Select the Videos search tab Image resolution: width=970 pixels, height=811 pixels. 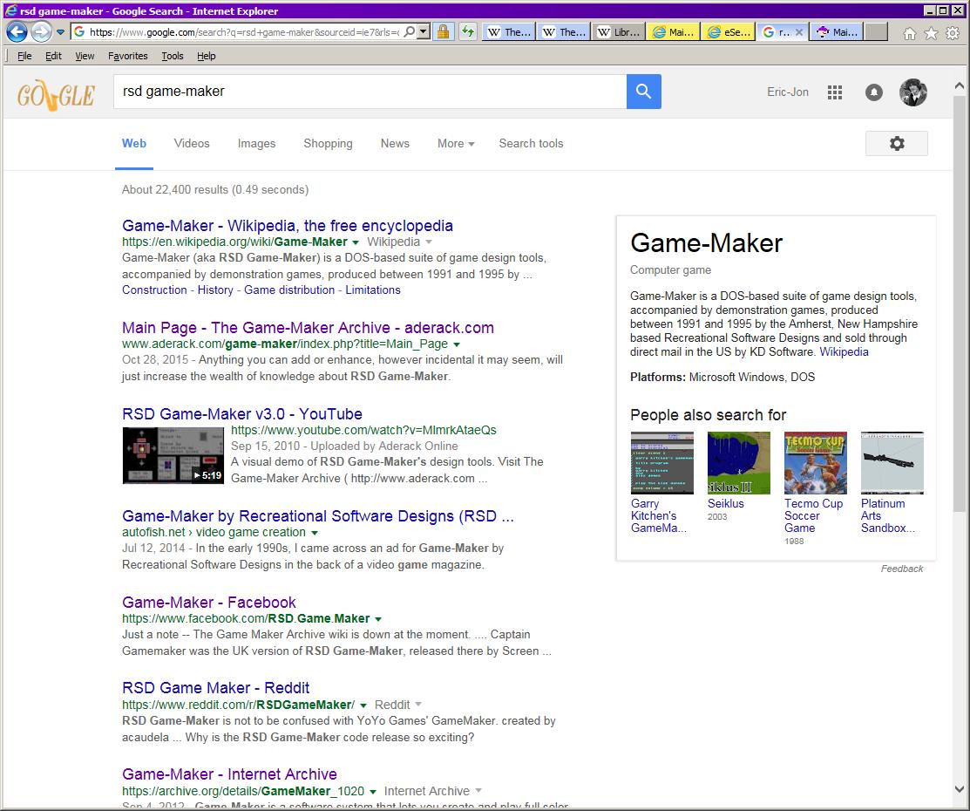[192, 144]
